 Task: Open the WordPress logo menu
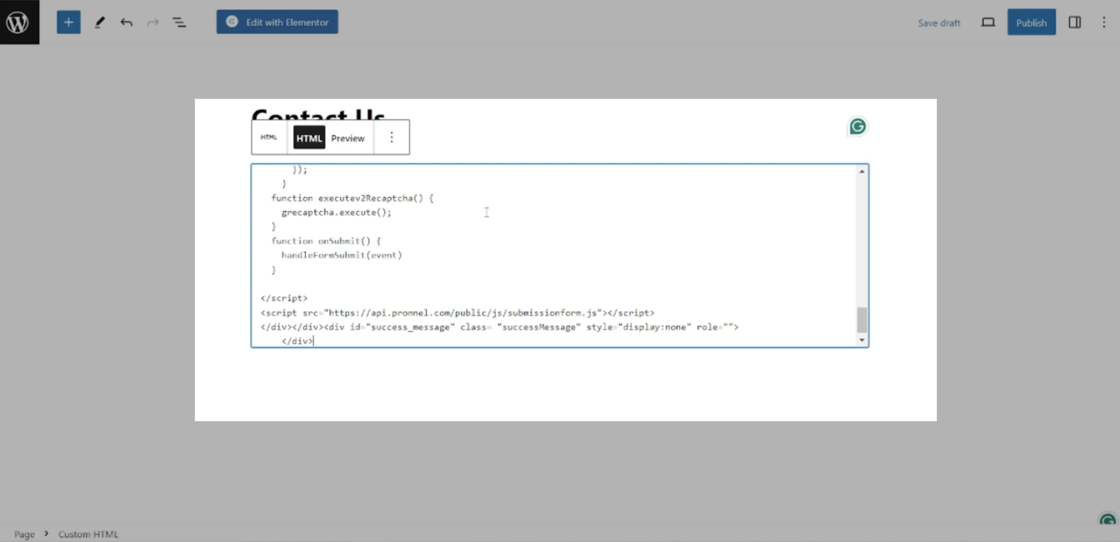tap(19, 22)
